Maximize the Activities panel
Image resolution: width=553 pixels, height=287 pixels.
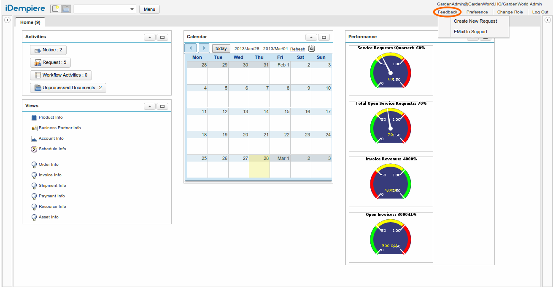tap(162, 37)
